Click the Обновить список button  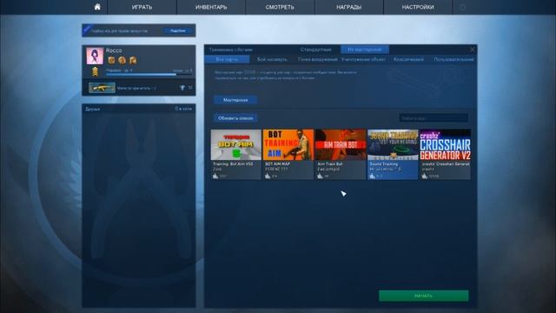[235, 118]
